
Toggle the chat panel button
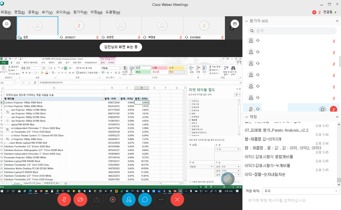(x=145, y=200)
